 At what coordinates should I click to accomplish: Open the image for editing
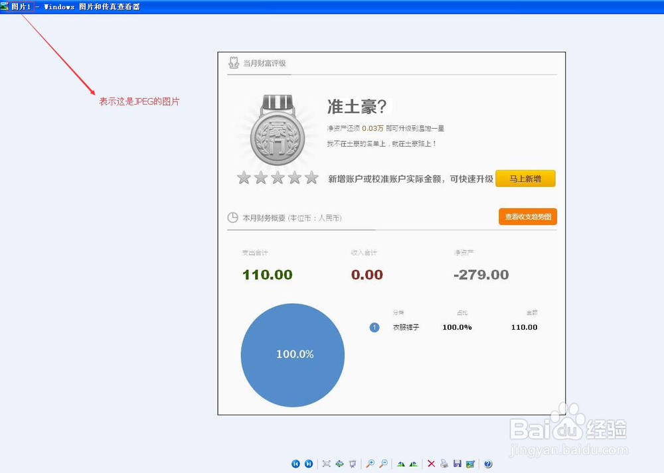[x=469, y=463]
